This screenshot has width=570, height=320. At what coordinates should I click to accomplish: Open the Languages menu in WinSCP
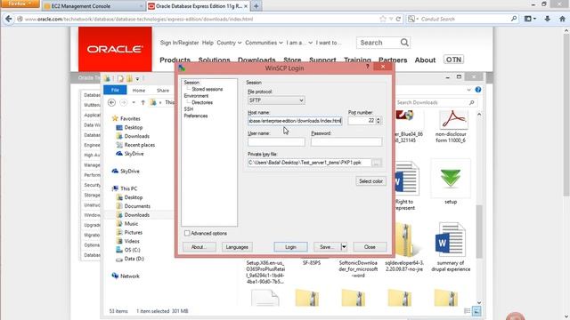237,247
